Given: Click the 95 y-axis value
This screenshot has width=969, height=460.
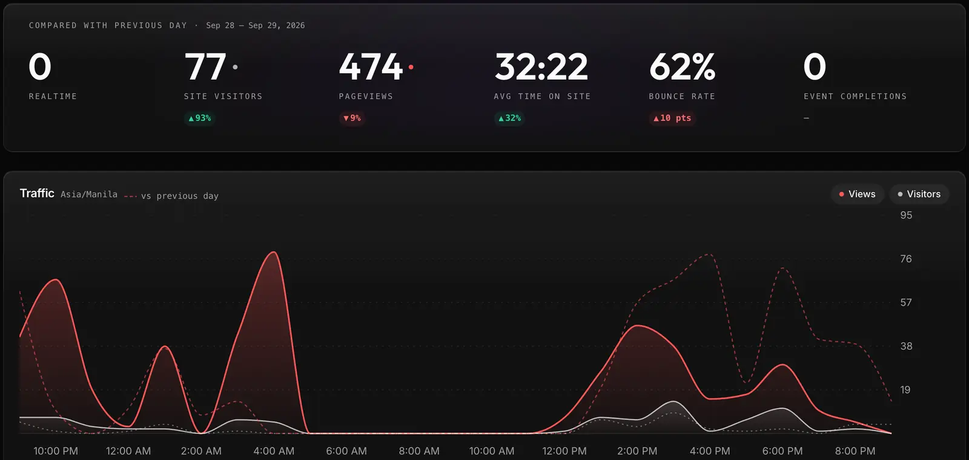Looking at the screenshot, I should 906,215.
